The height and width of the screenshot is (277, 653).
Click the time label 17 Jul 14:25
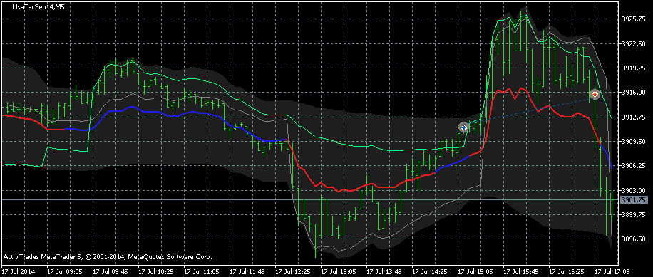click(x=429, y=271)
